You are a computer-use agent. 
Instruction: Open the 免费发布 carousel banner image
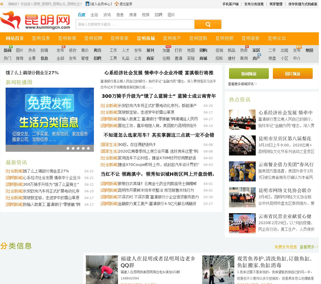point(50,116)
